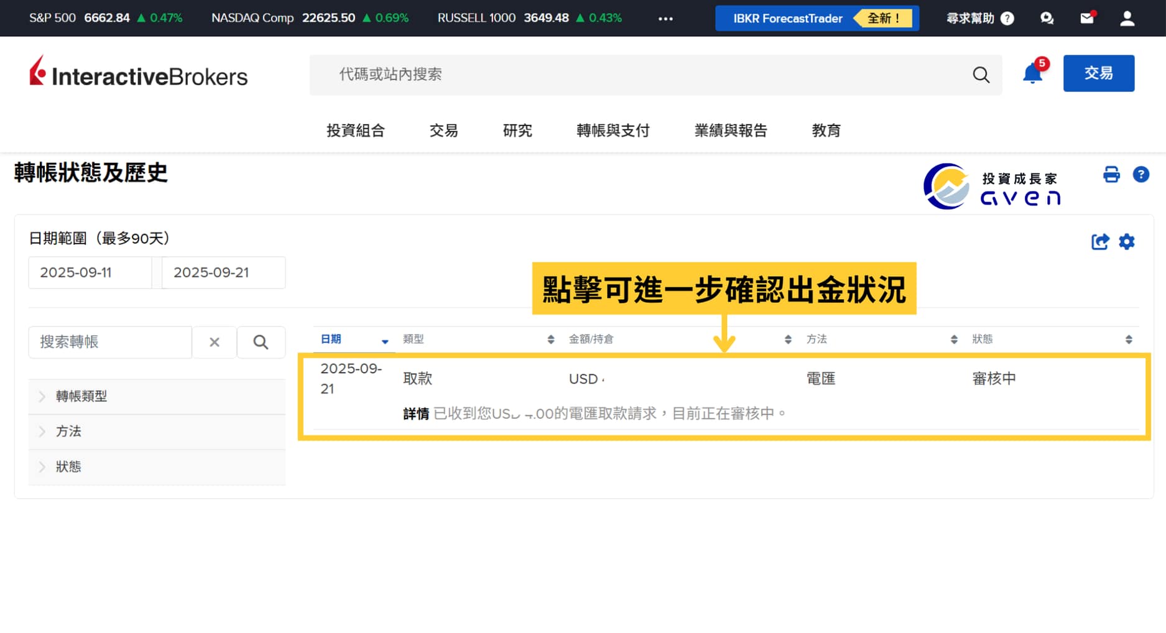Image resolution: width=1166 pixels, height=633 pixels.
Task: Click the magnifier in the top search bar
Action: coord(981,75)
